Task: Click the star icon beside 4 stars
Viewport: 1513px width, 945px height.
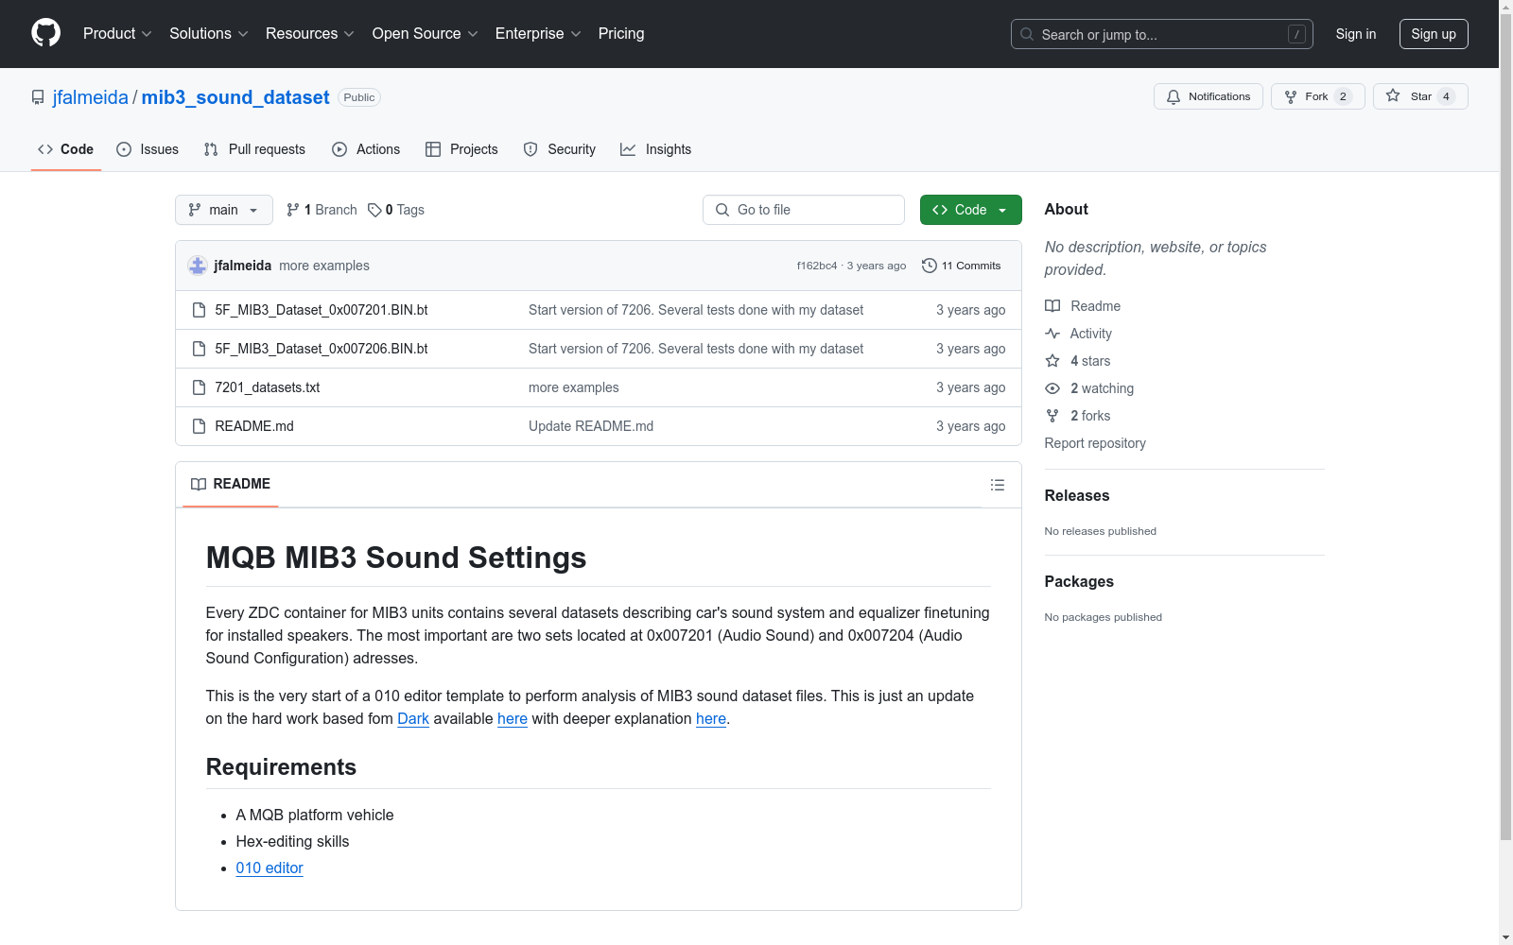Action: (1052, 361)
